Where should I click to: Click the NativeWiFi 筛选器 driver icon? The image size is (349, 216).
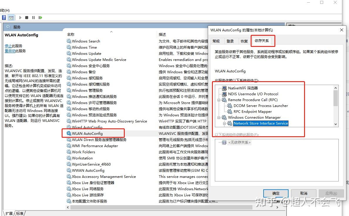tap(224, 88)
